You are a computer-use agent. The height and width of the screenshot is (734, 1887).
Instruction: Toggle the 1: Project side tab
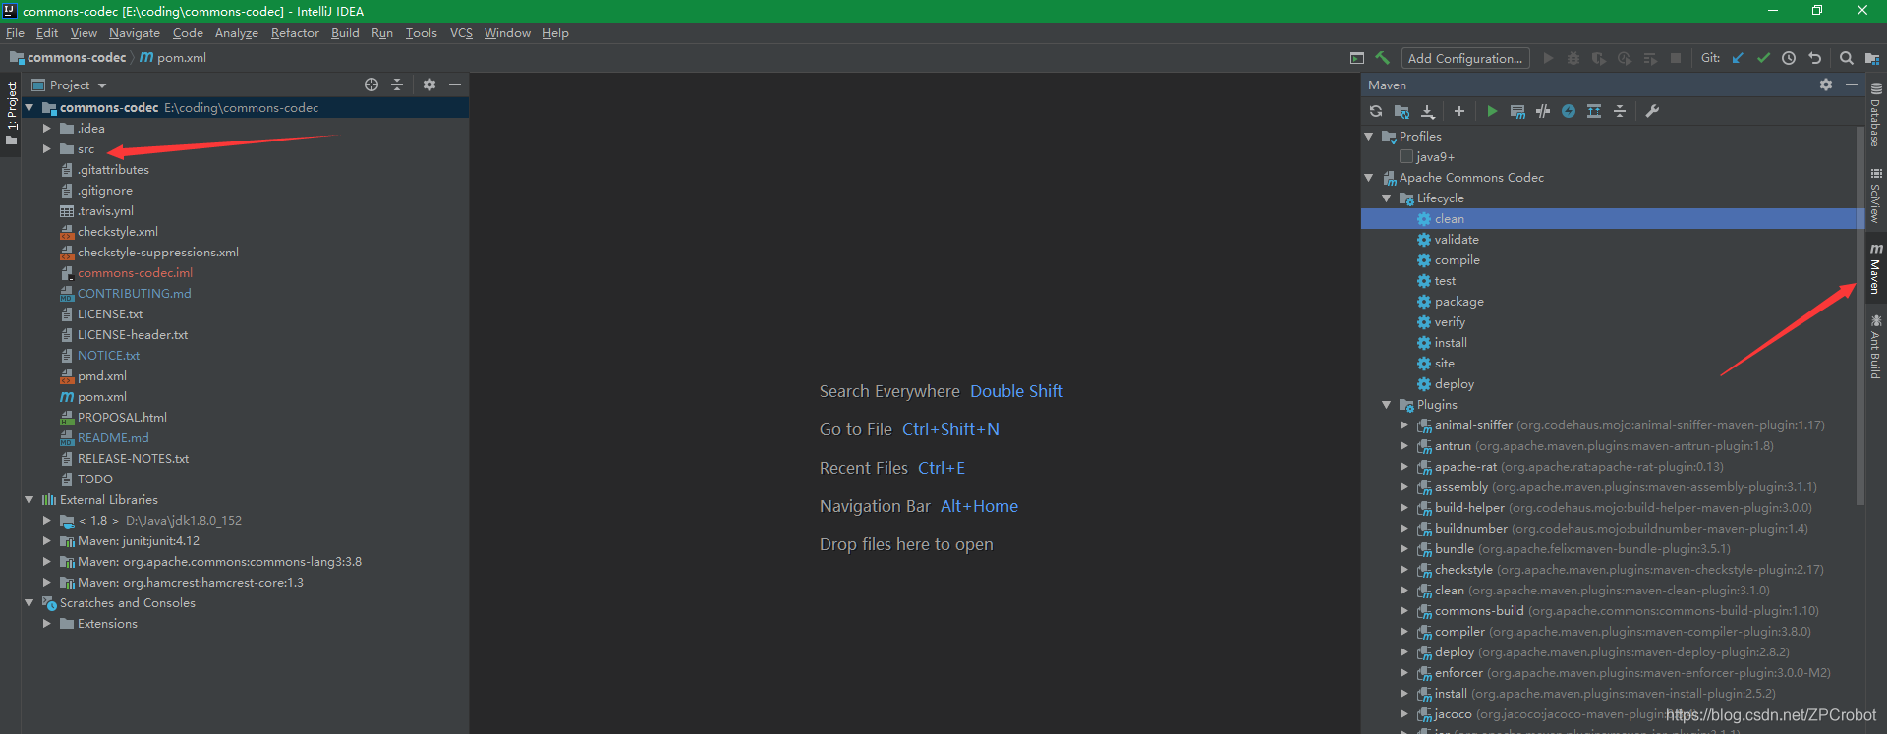coord(11,114)
